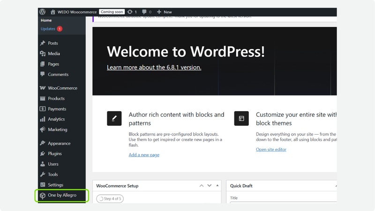Click the Customize your entire site heading

coord(296,119)
